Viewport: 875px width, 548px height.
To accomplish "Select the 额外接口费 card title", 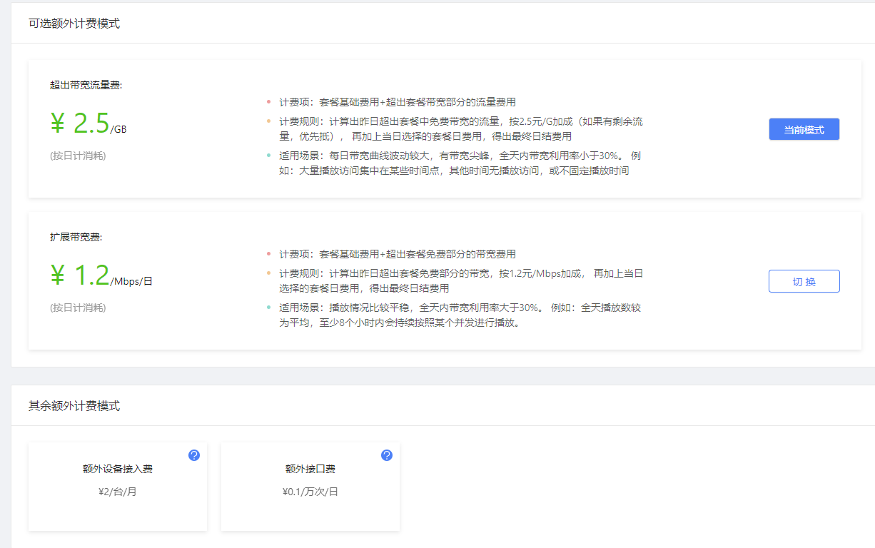I will click(x=310, y=469).
